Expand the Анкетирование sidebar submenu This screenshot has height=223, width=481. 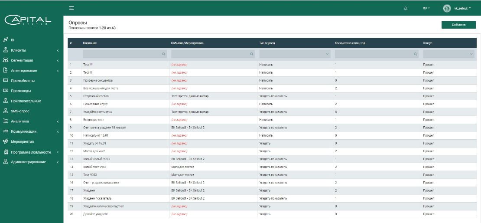coord(58,71)
